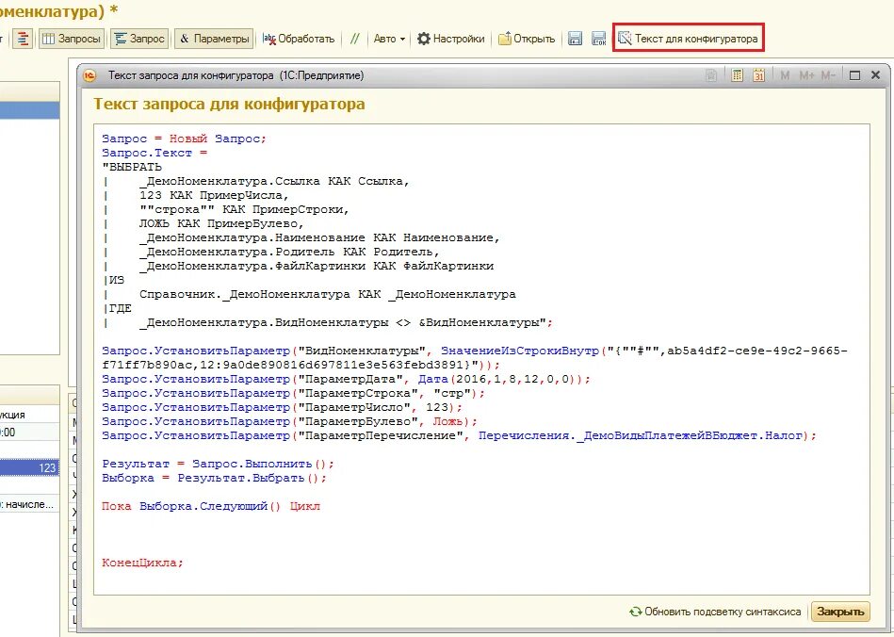Viewport: 894px width, 637px height.
Task: Toggle the Запрос panel button
Action: (139, 39)
